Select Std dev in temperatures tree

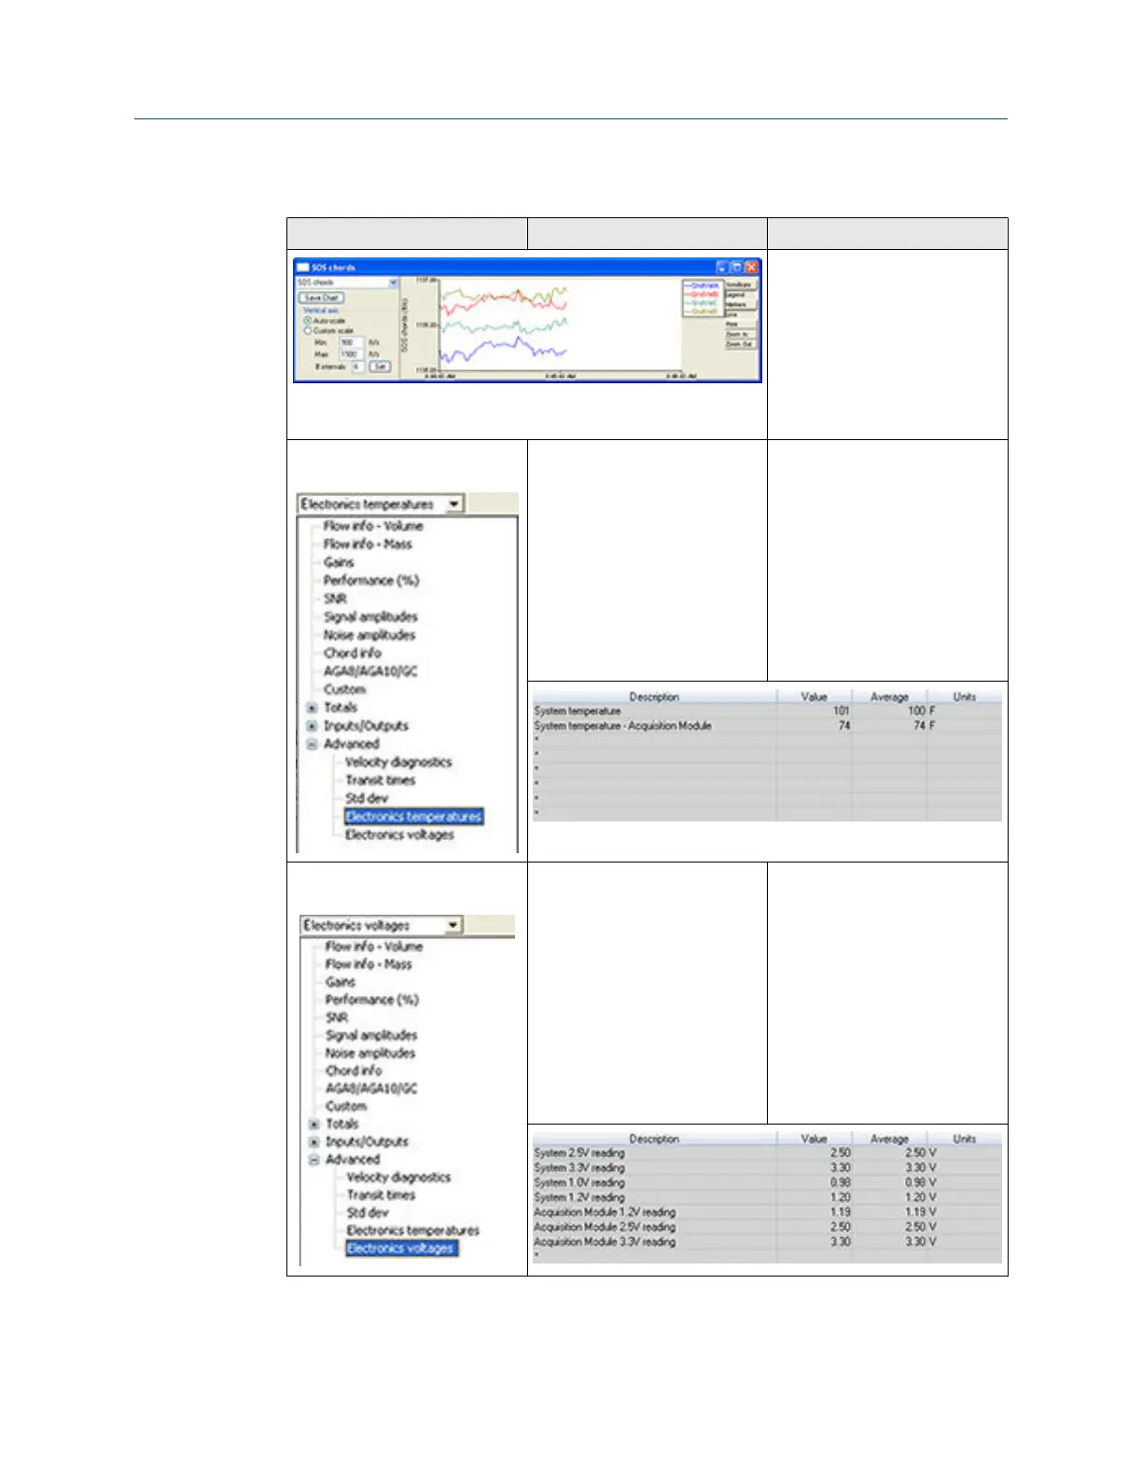(367, 798)
